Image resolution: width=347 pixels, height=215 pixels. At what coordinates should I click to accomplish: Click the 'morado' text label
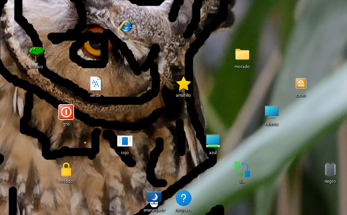tap(242, 67)
